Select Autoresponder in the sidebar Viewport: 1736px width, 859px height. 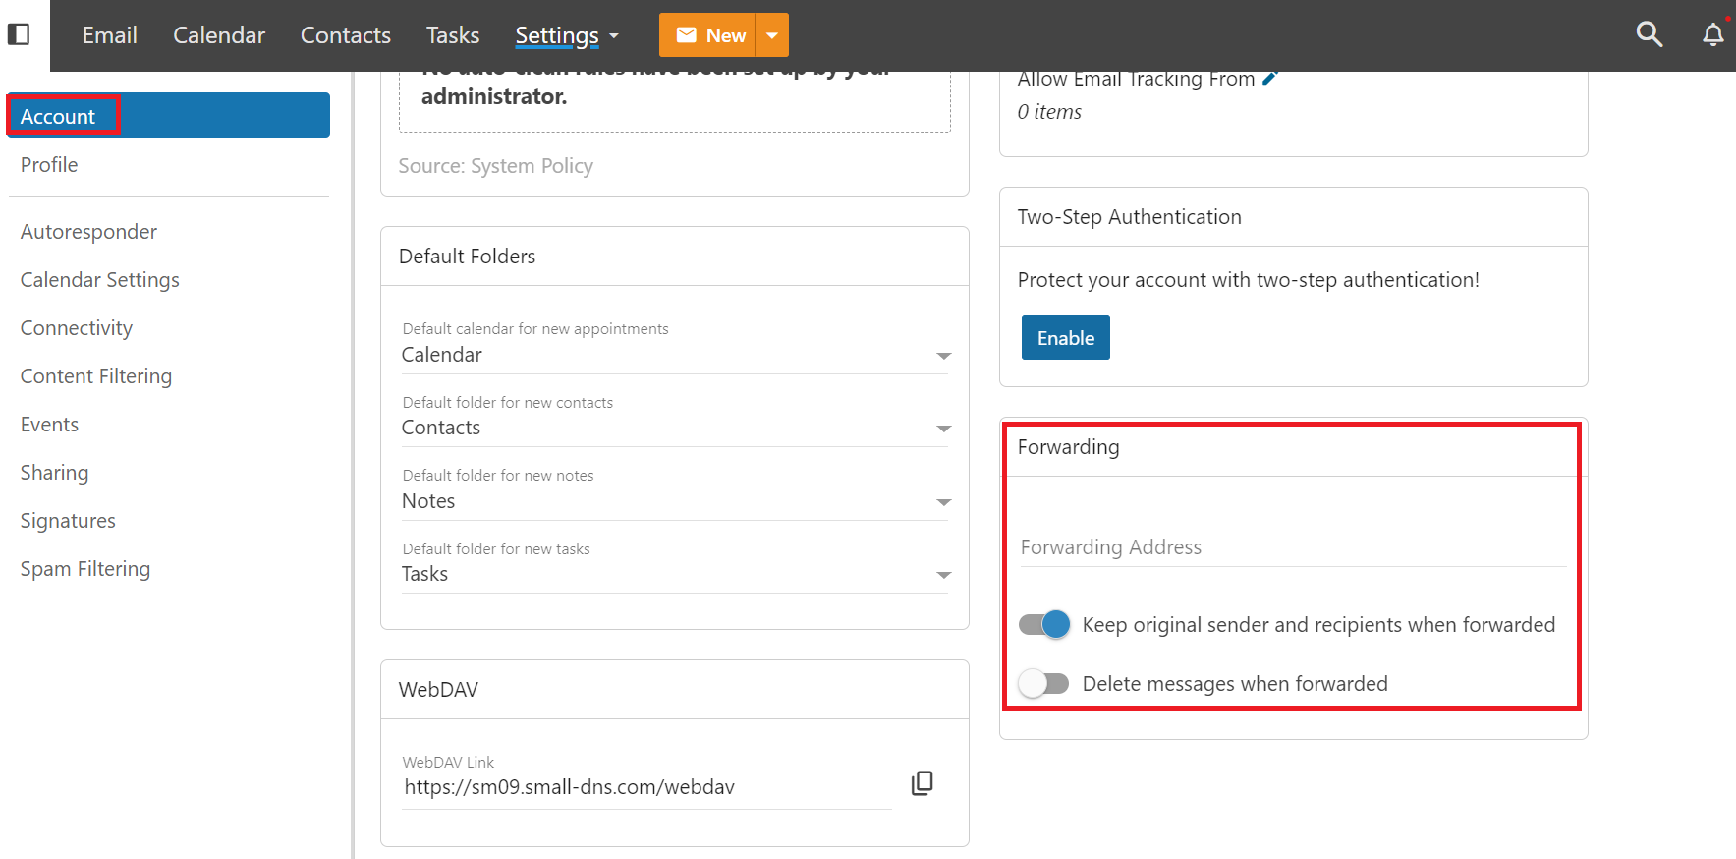pyautogui.click(x=88, y=232)
